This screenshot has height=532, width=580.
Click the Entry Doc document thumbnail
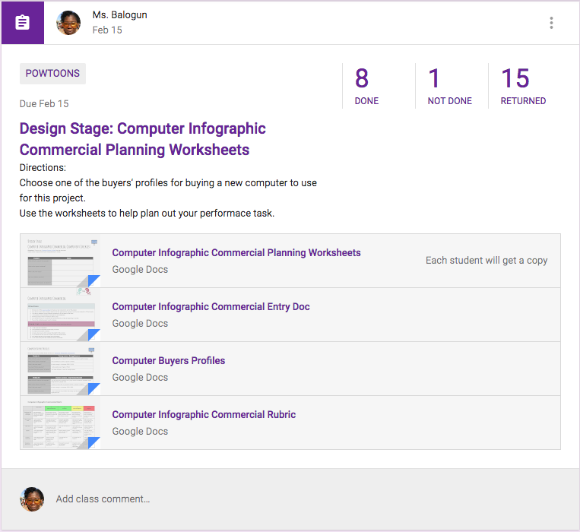pyautogui.click(x=60, y=315)
